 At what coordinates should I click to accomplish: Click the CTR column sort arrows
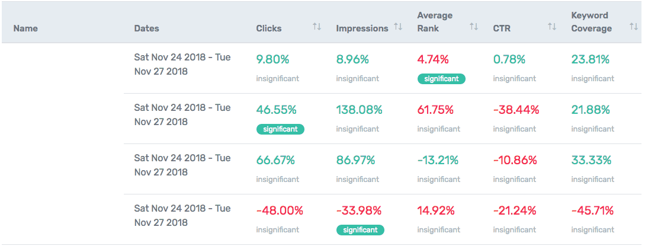[x=552, y=27]
